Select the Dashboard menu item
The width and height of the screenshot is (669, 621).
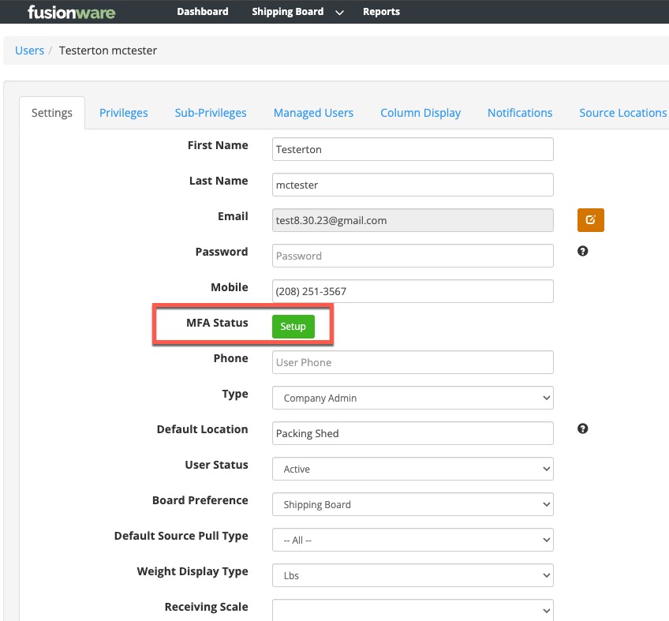[x=202, y=12]
